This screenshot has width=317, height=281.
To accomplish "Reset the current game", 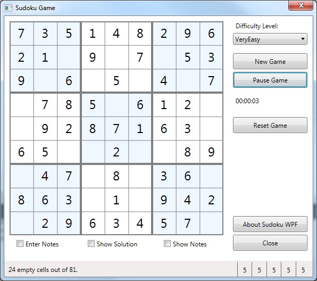I will coord(270,125).
